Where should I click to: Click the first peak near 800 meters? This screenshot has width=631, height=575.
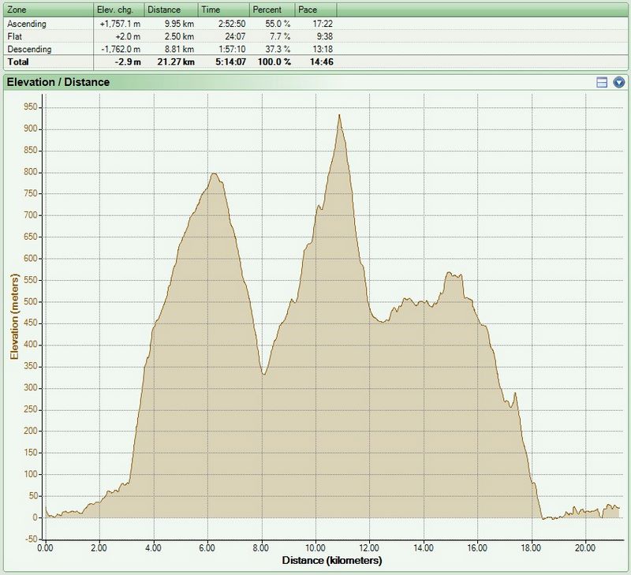click(x=213, y=174)
